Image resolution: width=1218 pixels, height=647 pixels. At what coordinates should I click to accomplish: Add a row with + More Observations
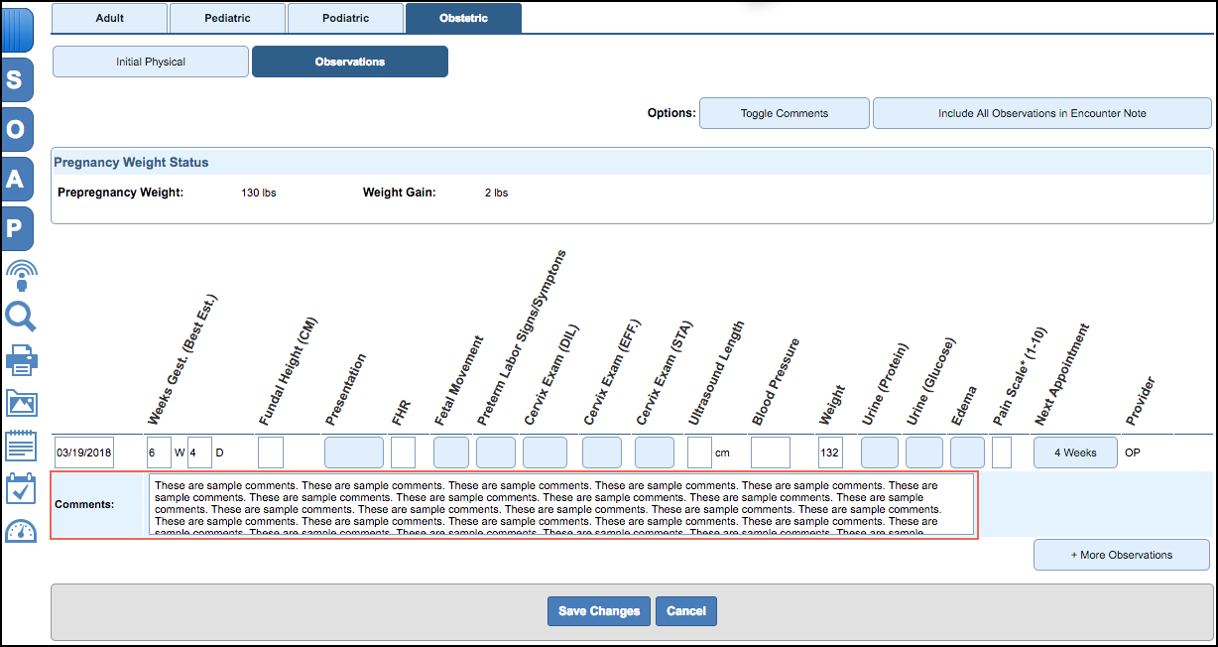pyautogui.click(x=1122, y=555)
